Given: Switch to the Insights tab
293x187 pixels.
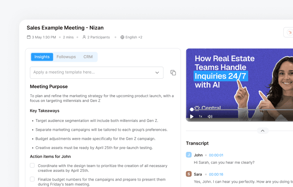Looking at the screenshot, I should point(42,57).
